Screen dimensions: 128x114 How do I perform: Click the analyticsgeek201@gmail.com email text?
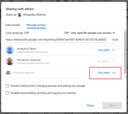32,52
